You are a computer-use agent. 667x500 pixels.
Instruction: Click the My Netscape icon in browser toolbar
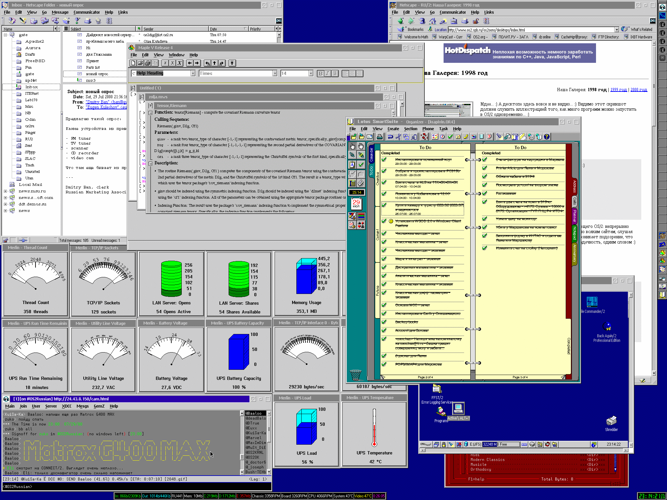pyautogui.click(x=454, y=21)
